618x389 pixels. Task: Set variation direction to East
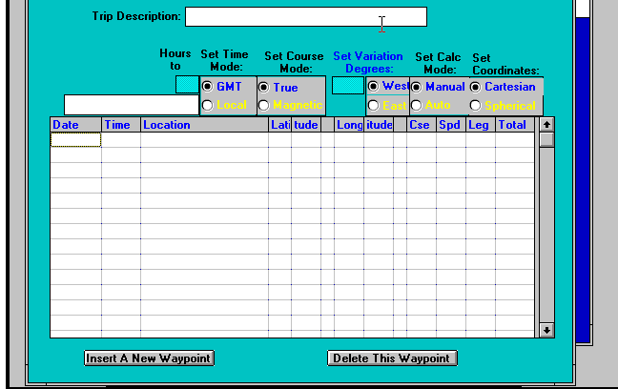(374, 105)
